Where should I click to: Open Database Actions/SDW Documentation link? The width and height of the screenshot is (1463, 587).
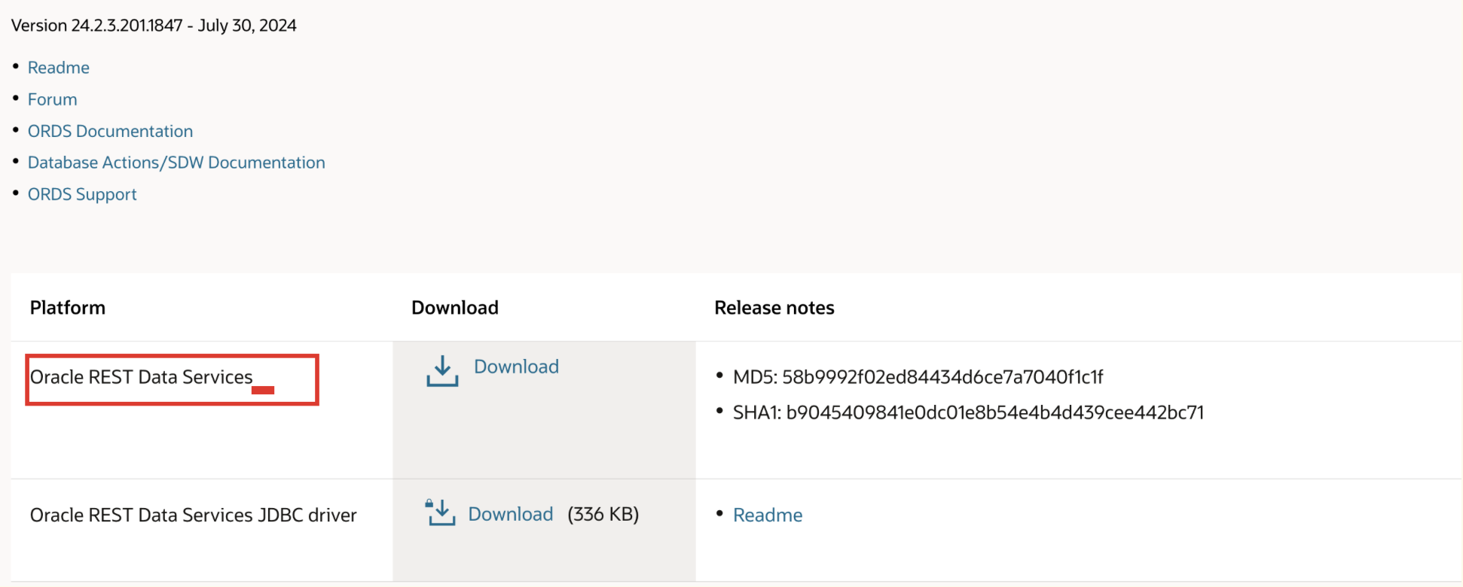[176, 163]
